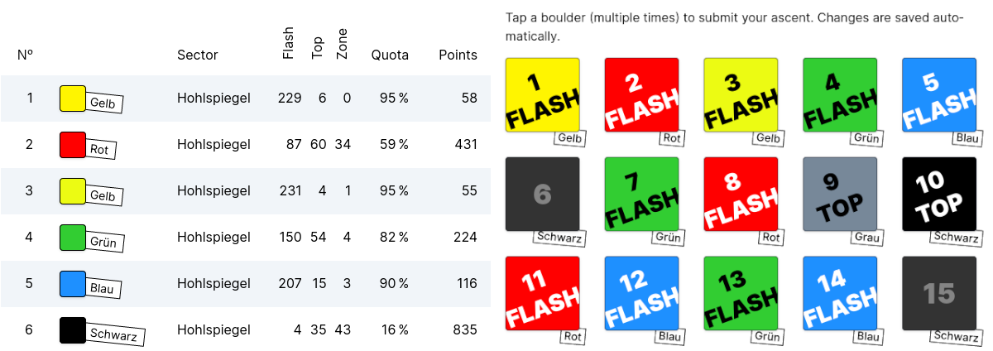Tap black boulder 10 Top tile
The width and height of the screenshot is (993, 351).
tap(939, 194)
